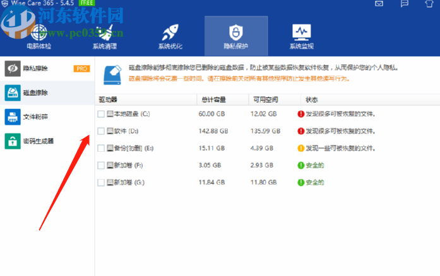Click the G: drive green safe icon
This screenshot has width=440, height=276.
(x=301, y=182)
